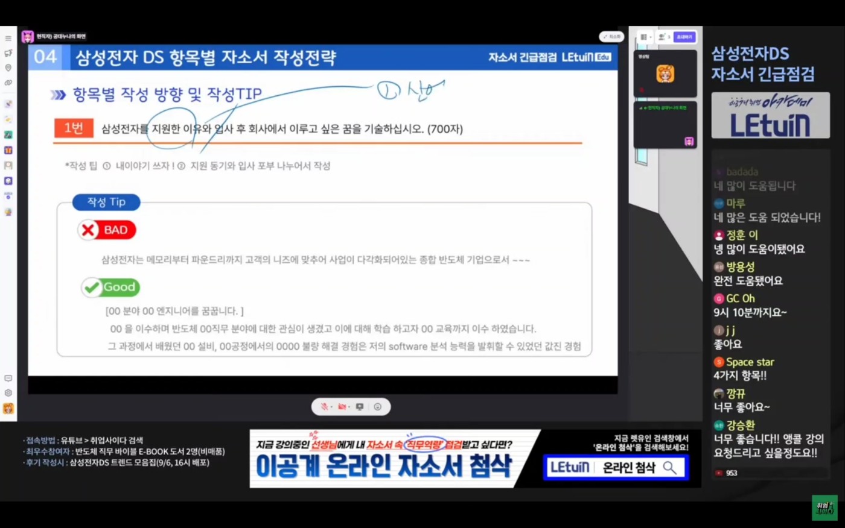845x528 pixels.
Task: Click the portrait frame app icon in sidebar
Action: (8, 165)
